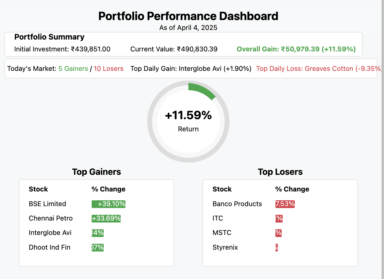Click the badge beside Dhoot Ind Fin

[x=97, y=247]
